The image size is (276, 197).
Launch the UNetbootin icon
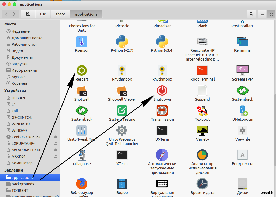click(243, 110)
